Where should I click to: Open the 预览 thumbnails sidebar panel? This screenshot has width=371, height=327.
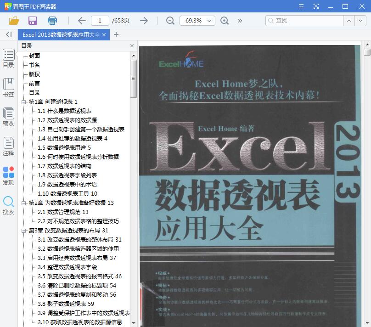pyautogui.click(x=9, y=117)
